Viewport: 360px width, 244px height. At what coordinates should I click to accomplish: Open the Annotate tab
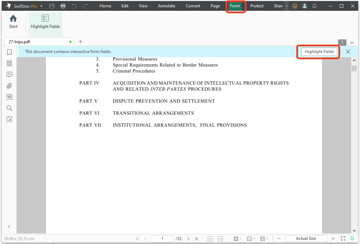166,6
